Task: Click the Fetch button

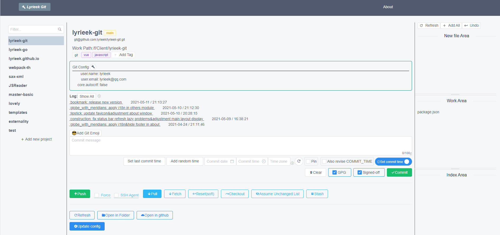Action: (x=175, y=194)
